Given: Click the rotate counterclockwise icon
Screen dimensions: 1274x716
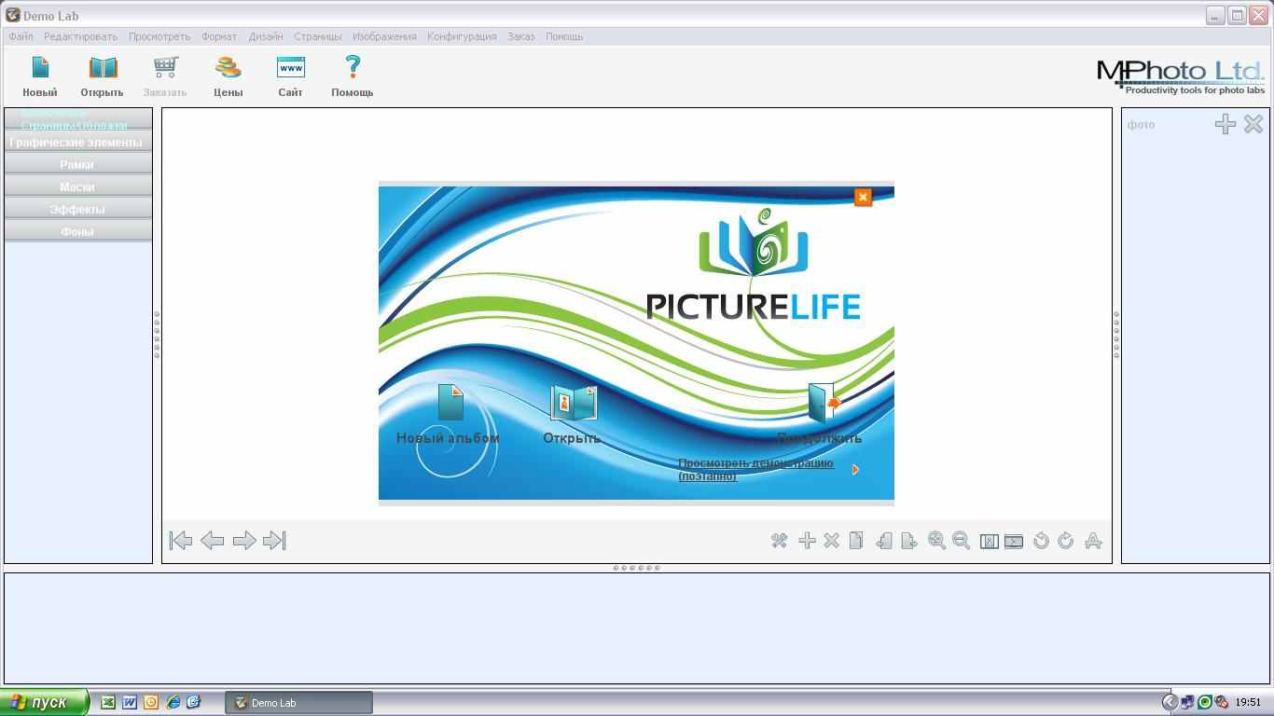Looking at the screenshot, I should click(x=1042, y=541).
